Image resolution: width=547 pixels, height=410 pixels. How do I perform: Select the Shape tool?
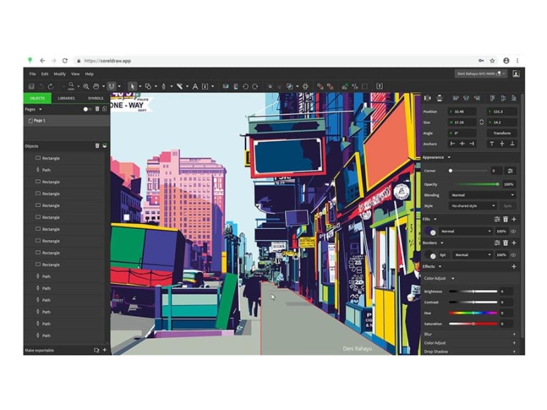click(148, 86)
